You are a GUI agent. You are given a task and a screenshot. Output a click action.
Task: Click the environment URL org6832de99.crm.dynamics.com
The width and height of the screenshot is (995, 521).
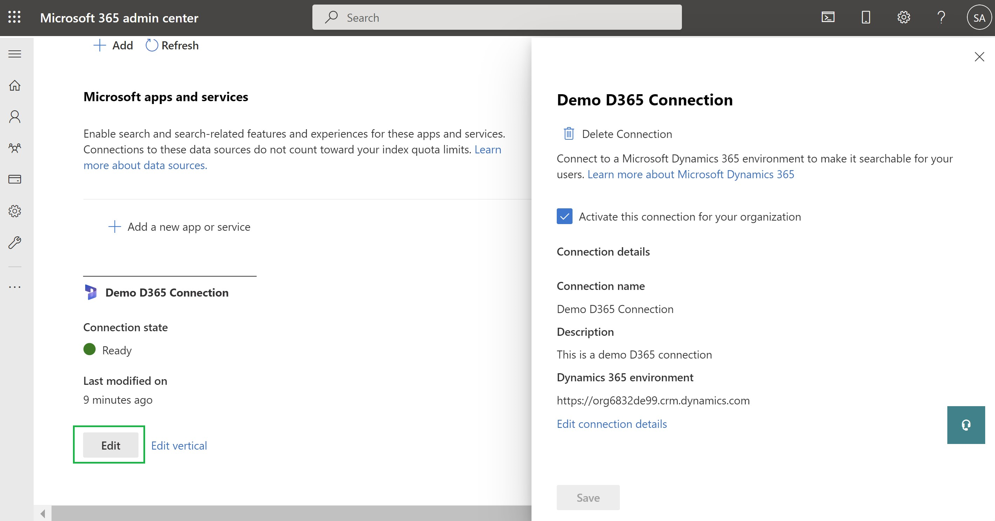pyautogui.click(x=653, y=401)
